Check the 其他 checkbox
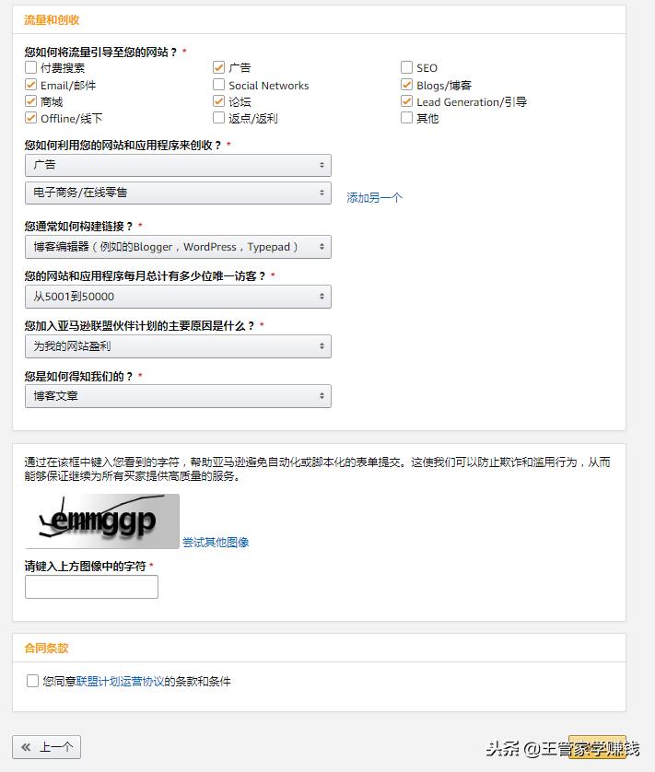Image resolution: width=655 pixels, height=772 pixels. [406, 118]
